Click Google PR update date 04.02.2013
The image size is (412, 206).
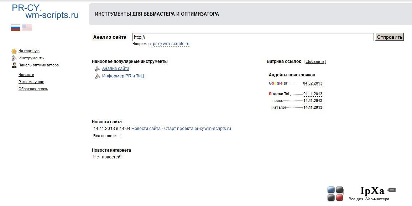pos(313,83)
